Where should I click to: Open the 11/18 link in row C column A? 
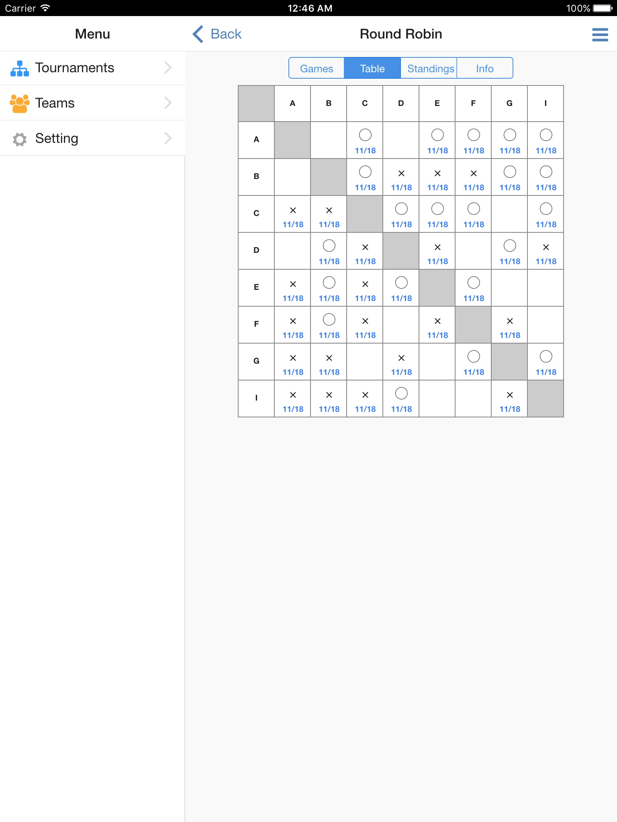(293, 224)
